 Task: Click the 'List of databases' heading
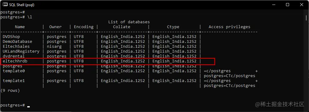(x=129, y=22)
